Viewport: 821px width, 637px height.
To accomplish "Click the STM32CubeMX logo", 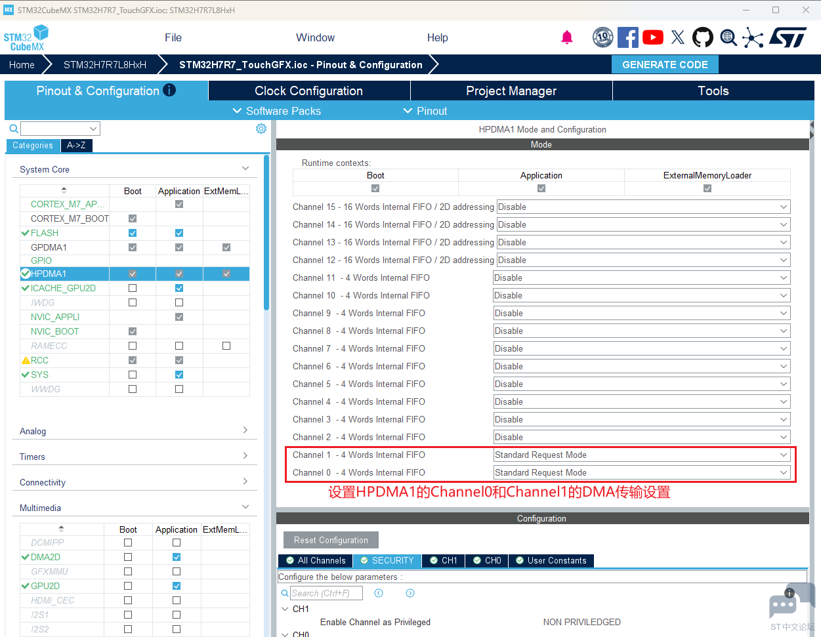I will point(26,38).
